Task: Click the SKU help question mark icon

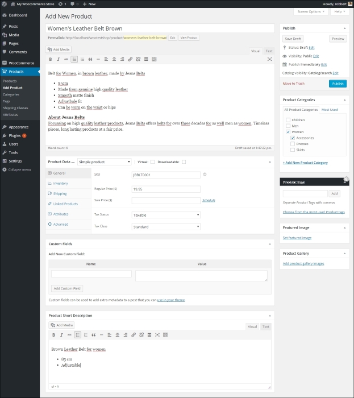Action: (205, 175)
